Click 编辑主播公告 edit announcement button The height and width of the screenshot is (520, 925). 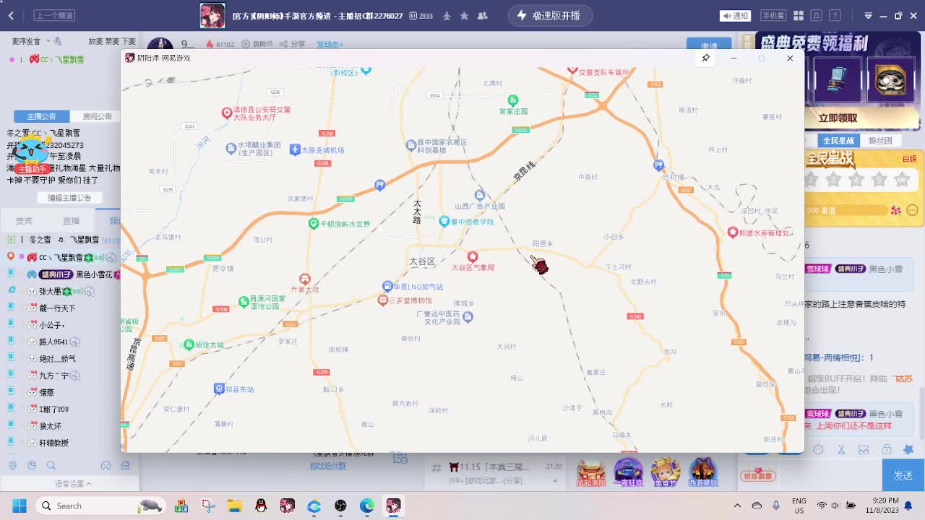click(x=69, y=198)
